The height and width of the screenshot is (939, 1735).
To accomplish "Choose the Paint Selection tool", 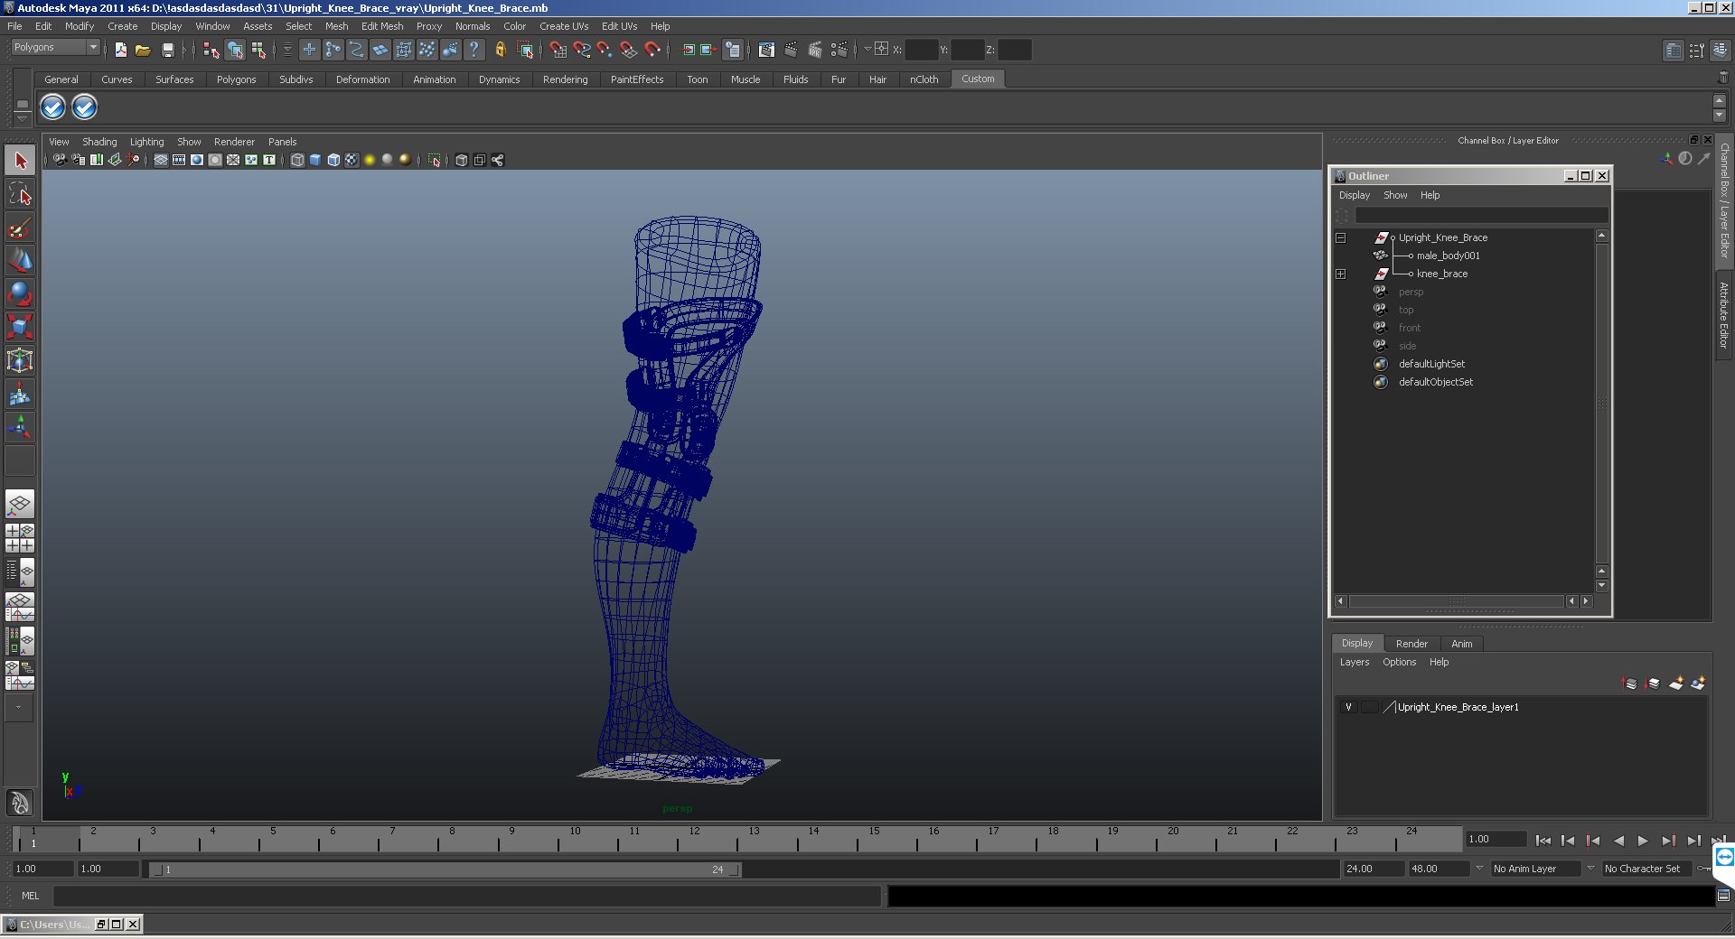I will (20, 228).
